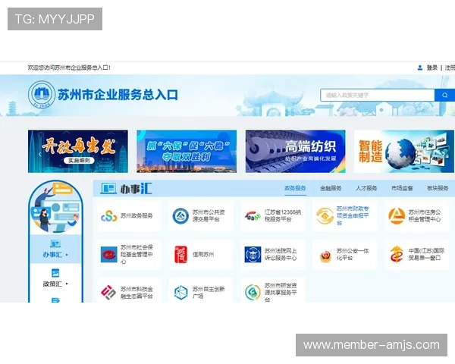The image size is (455, 364).
Task: Click the 办事汇 section header icon
Action: [x=108, y=188]
